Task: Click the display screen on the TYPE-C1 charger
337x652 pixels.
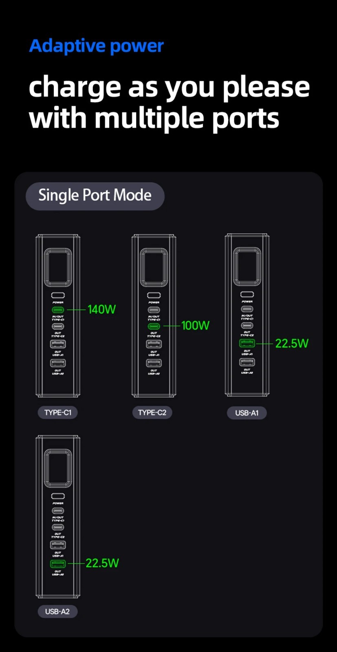Action: (x=58, y=267)
